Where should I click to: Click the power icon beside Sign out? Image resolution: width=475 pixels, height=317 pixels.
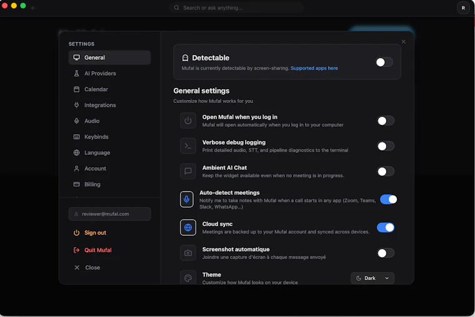[x=77, y=233]
